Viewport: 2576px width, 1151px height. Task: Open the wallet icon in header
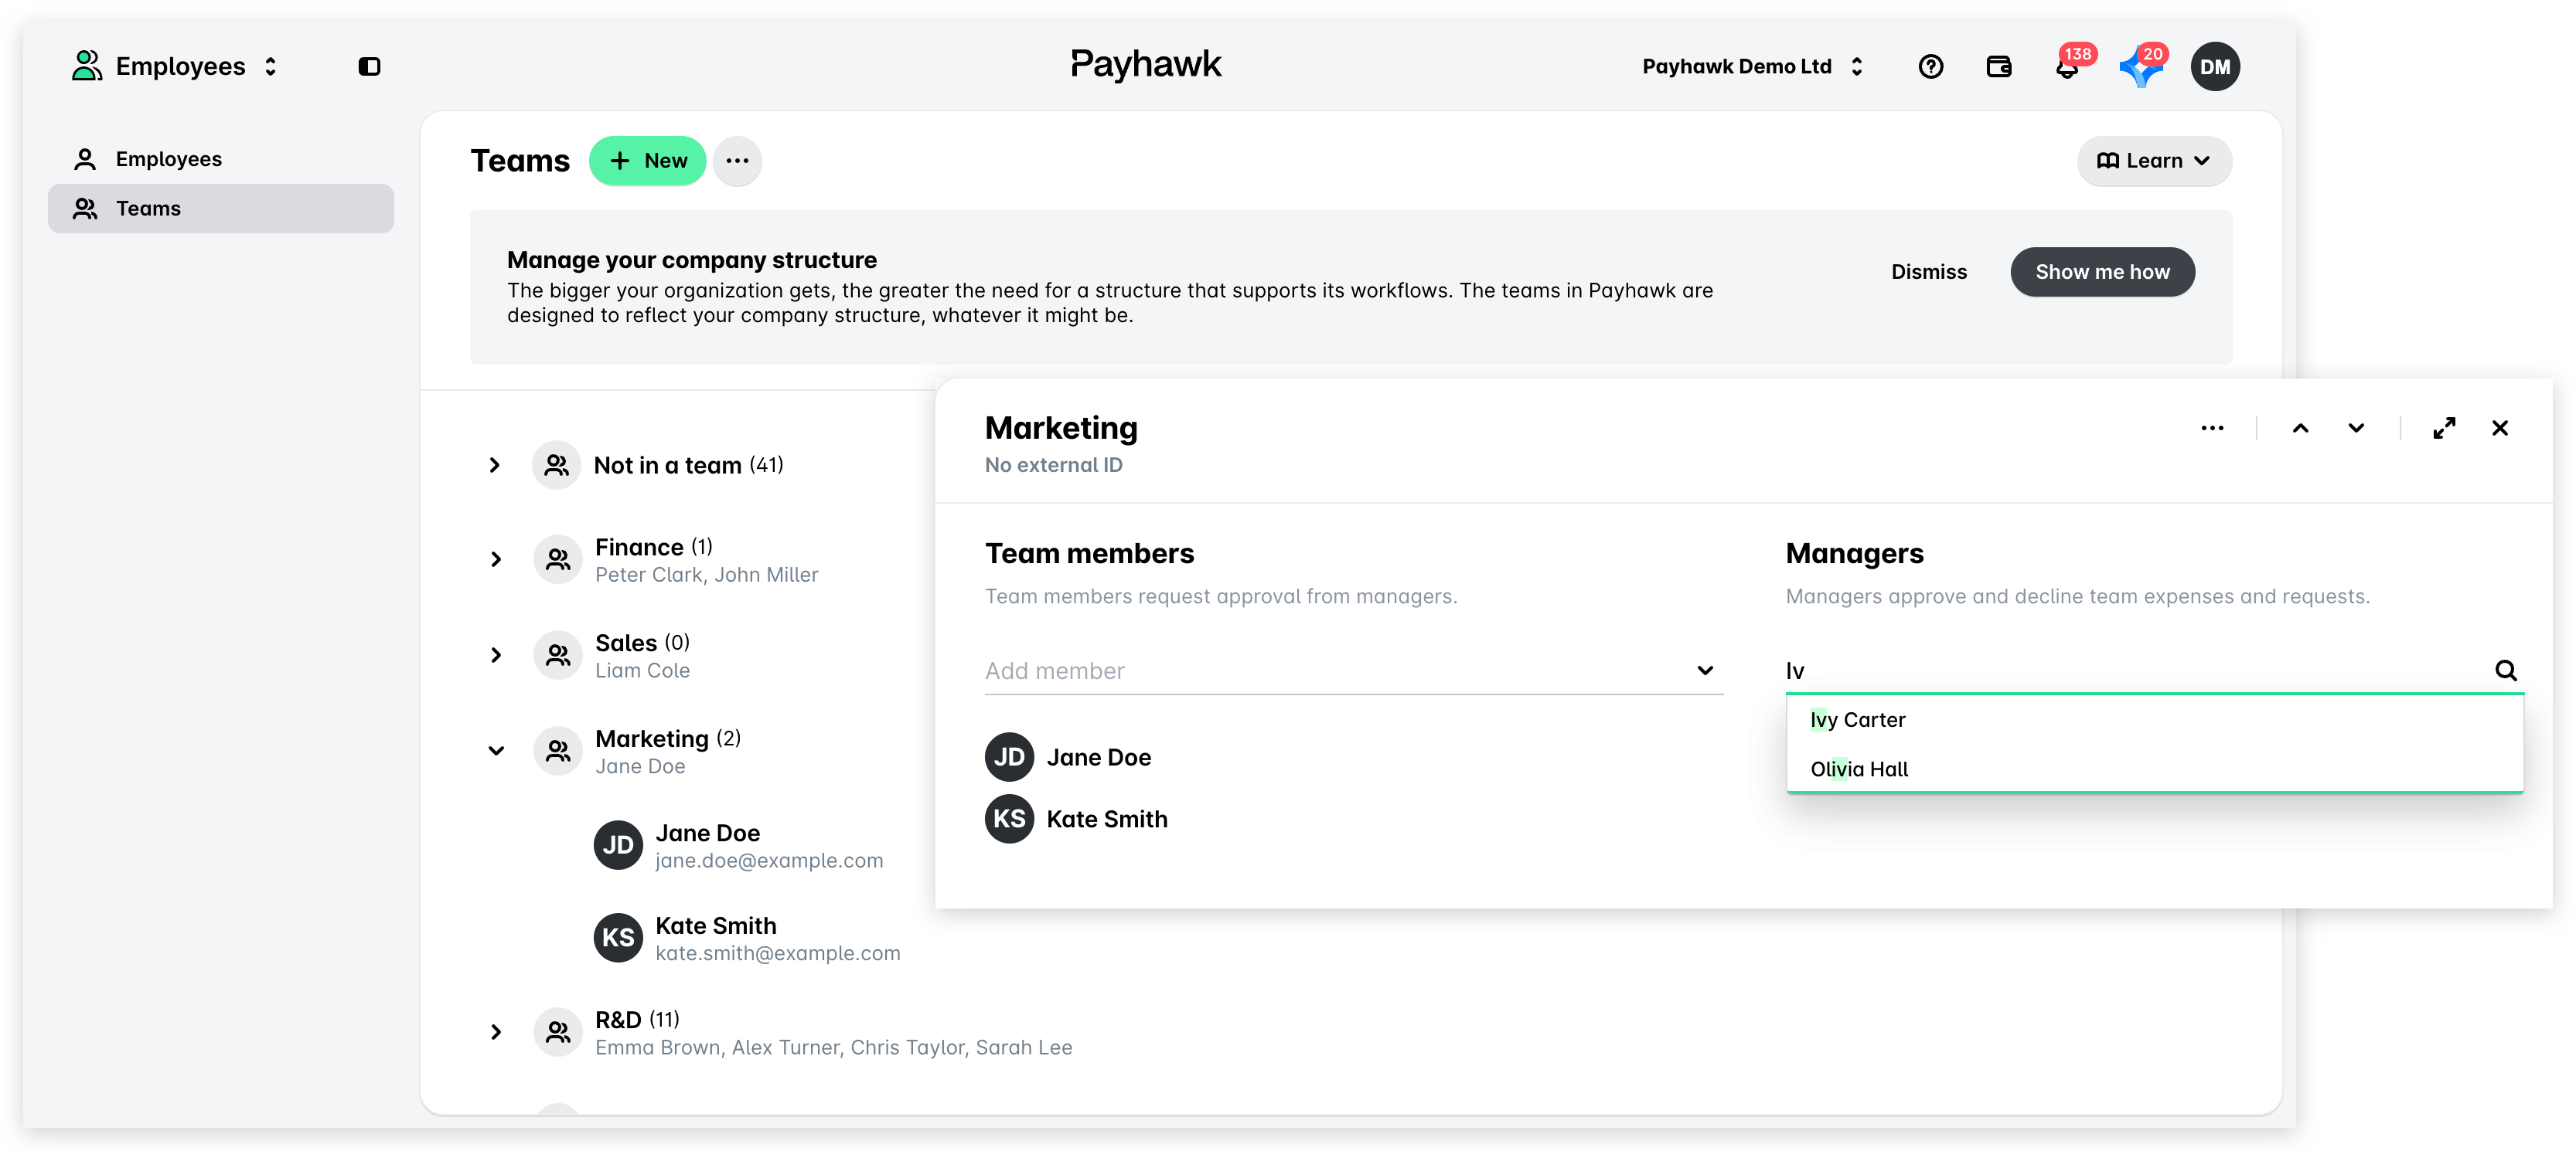click(1998, 67)
